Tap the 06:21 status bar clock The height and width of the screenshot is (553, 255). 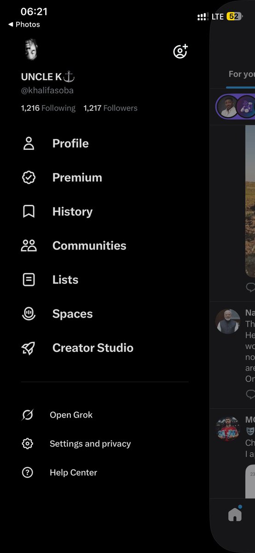pyautogui.click(x=34, y=12)
